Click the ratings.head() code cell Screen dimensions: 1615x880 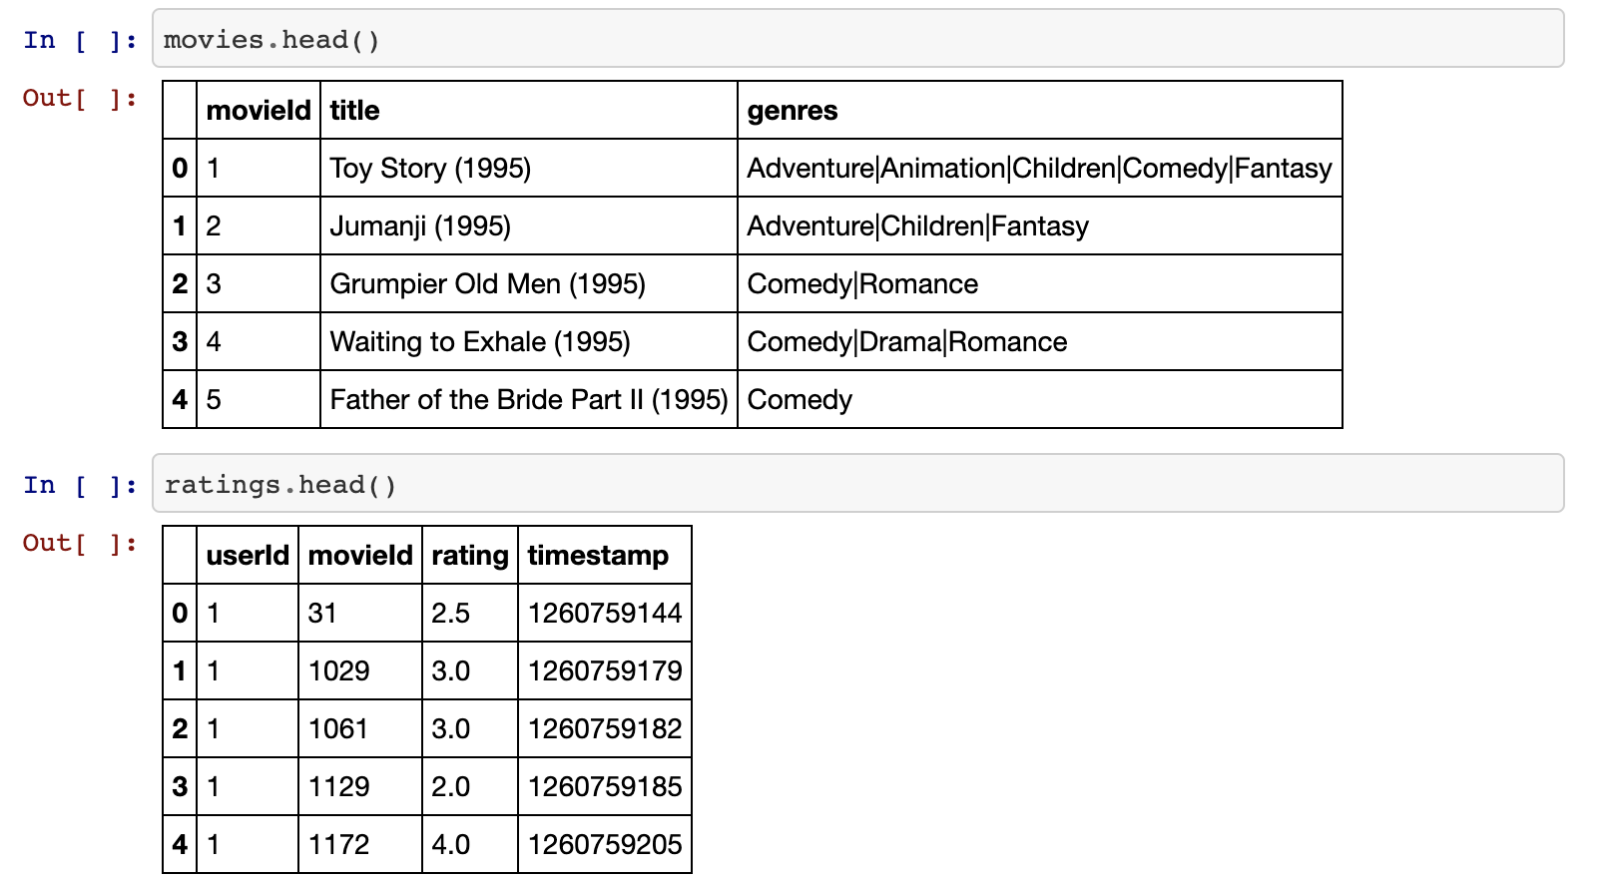[856, 485]
